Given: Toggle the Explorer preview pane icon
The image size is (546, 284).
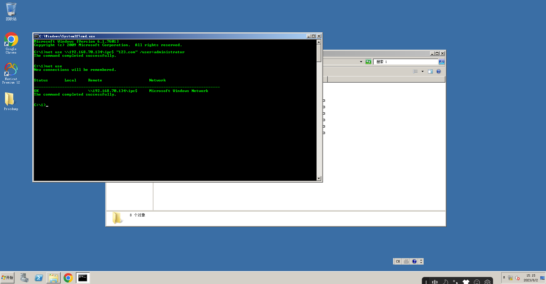Looking at the screenshot, I should coord(430,71).
